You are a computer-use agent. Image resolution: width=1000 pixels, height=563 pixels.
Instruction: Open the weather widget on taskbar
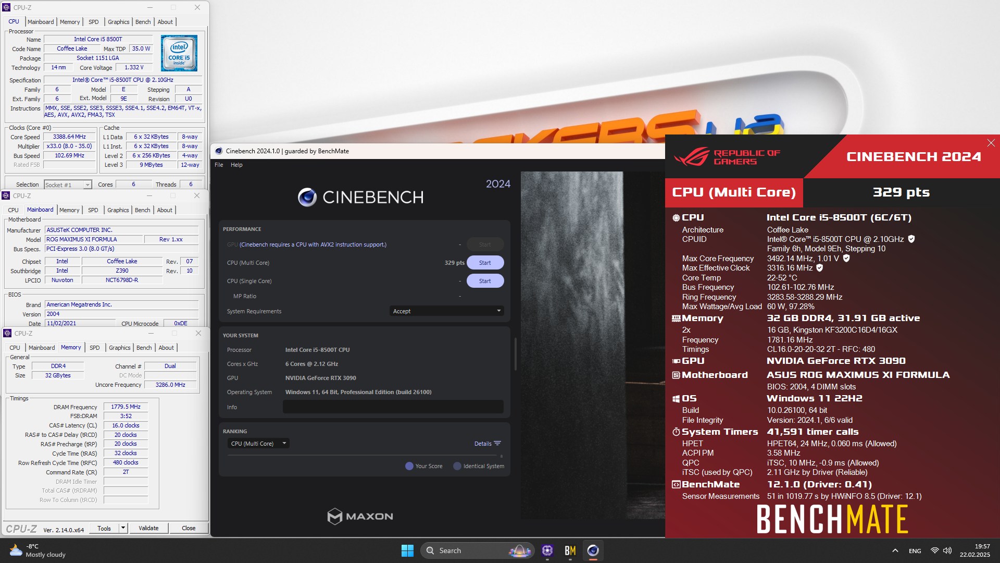tap(37, 550)
